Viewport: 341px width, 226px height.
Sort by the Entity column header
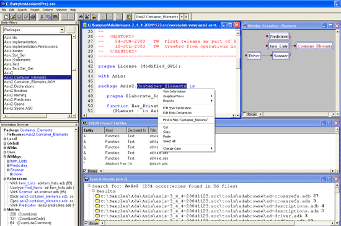pos(94,130)
